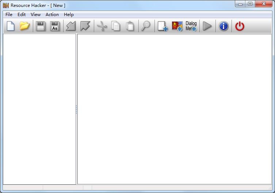Add an image resource icon
Screen dimensions: 275x193
[x=177, y=26]
